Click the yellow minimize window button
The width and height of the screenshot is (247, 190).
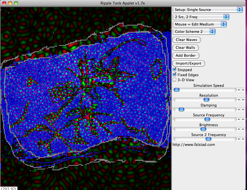pos(10,3)
